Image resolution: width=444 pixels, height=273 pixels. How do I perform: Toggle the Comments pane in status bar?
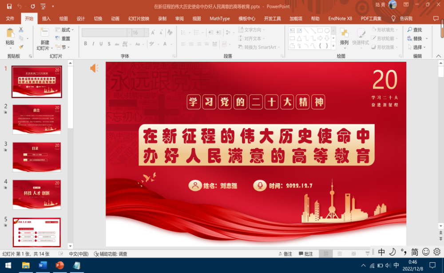tap(305, 254)
